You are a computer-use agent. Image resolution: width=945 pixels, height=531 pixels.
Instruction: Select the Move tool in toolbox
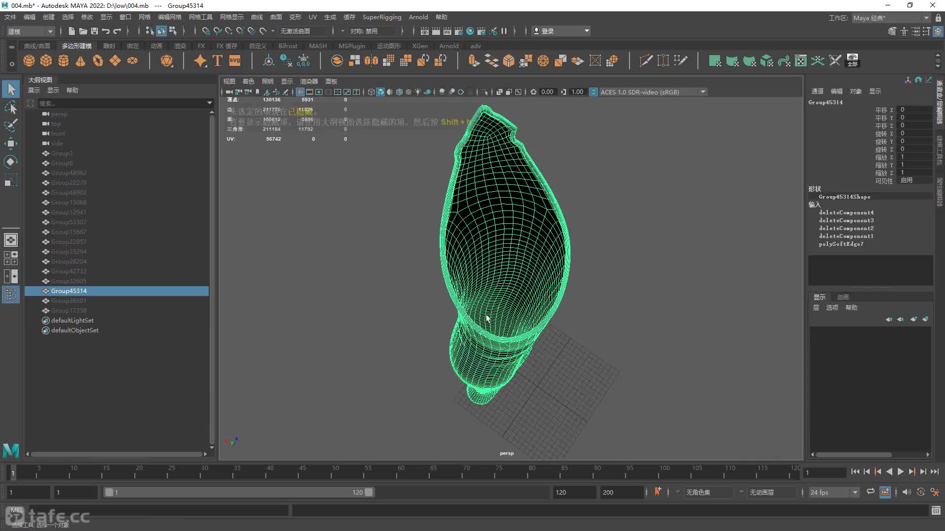(10, 144)
